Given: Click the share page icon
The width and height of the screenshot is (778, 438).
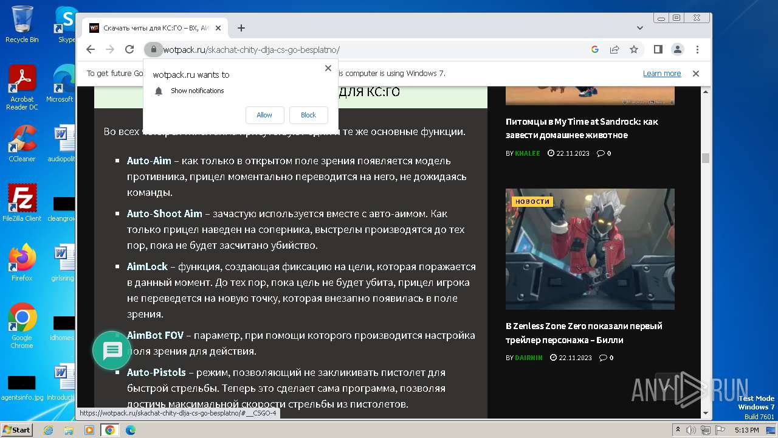Looking at the screenshot, I should (x=614, y=49).
